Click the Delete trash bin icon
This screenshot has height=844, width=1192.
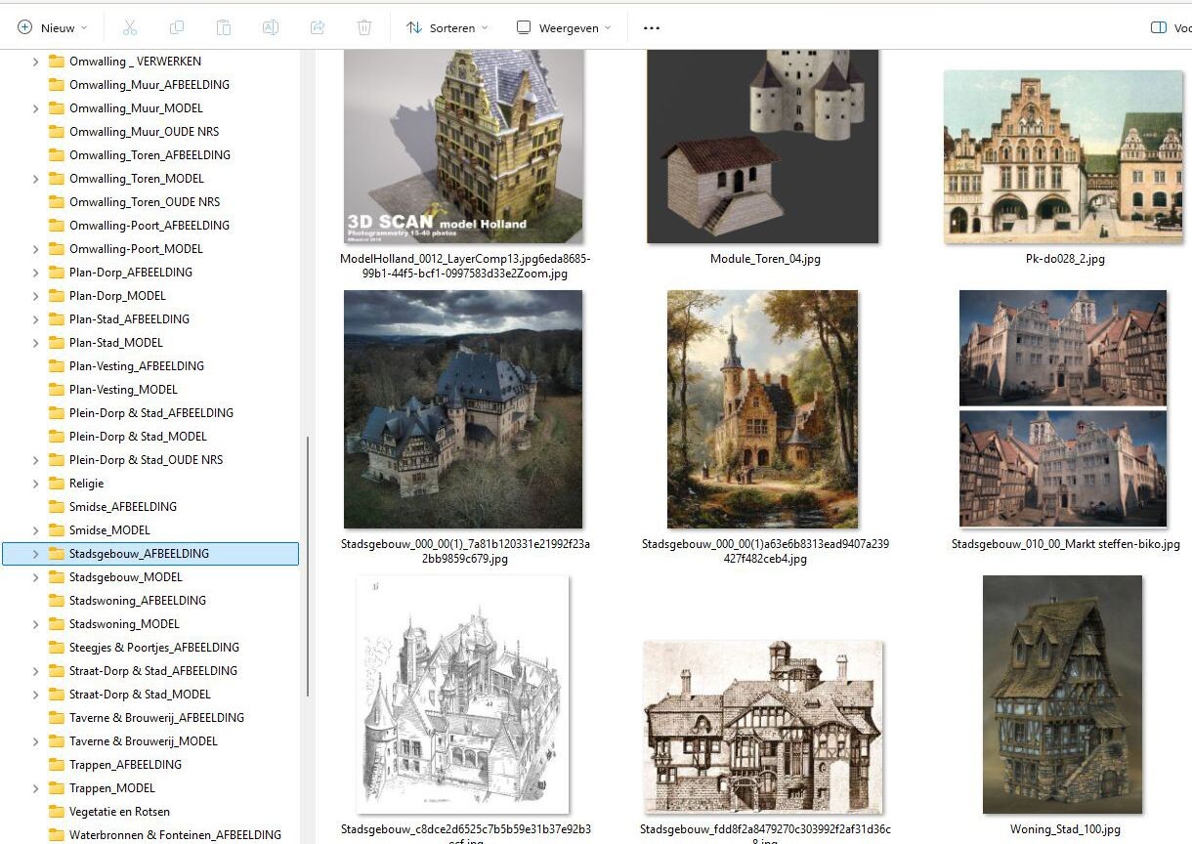tap(364, 28)
